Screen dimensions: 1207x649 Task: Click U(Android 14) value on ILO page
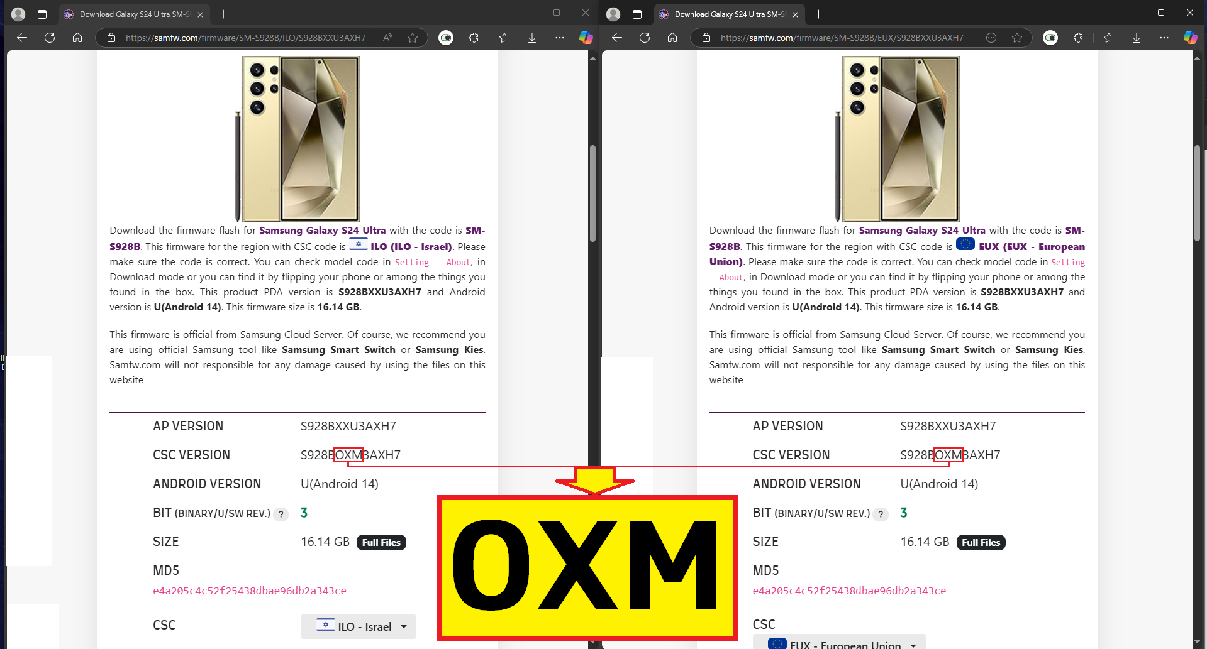[x=340, y=484]
